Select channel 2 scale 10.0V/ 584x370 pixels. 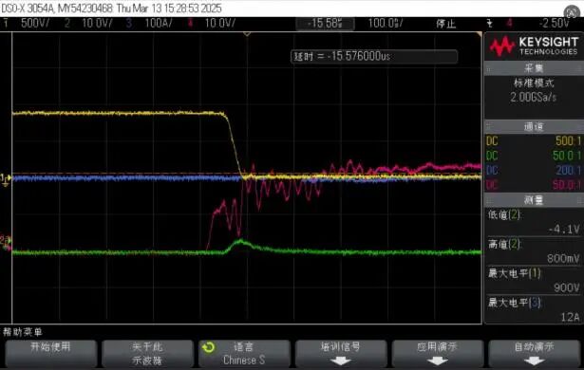coord(97,24)
